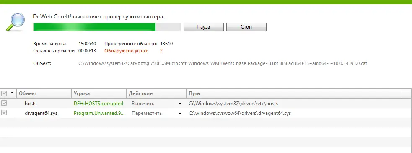Sort by Путь column header
The width and height of the screenshot is (412, 153).
point(294,93)
